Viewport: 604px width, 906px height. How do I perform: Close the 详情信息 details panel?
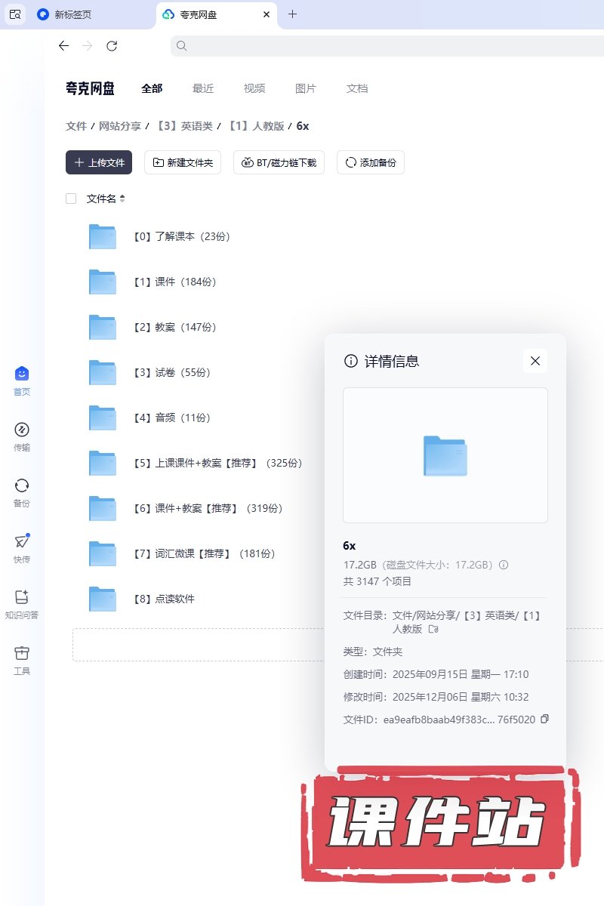tap(535, 361)
